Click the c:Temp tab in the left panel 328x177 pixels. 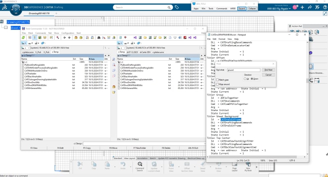(x=55, y=52)
